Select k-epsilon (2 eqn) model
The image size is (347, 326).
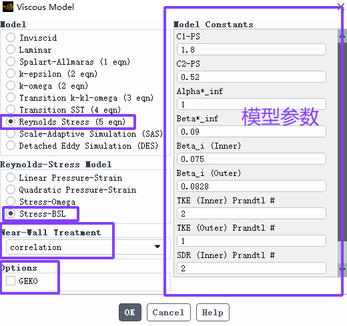pyautogui.click(x=11, y=73)
